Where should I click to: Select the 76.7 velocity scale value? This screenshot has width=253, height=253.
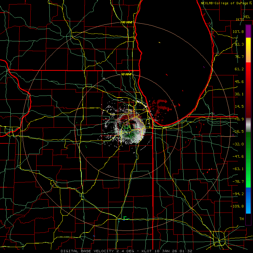[239, 57]
